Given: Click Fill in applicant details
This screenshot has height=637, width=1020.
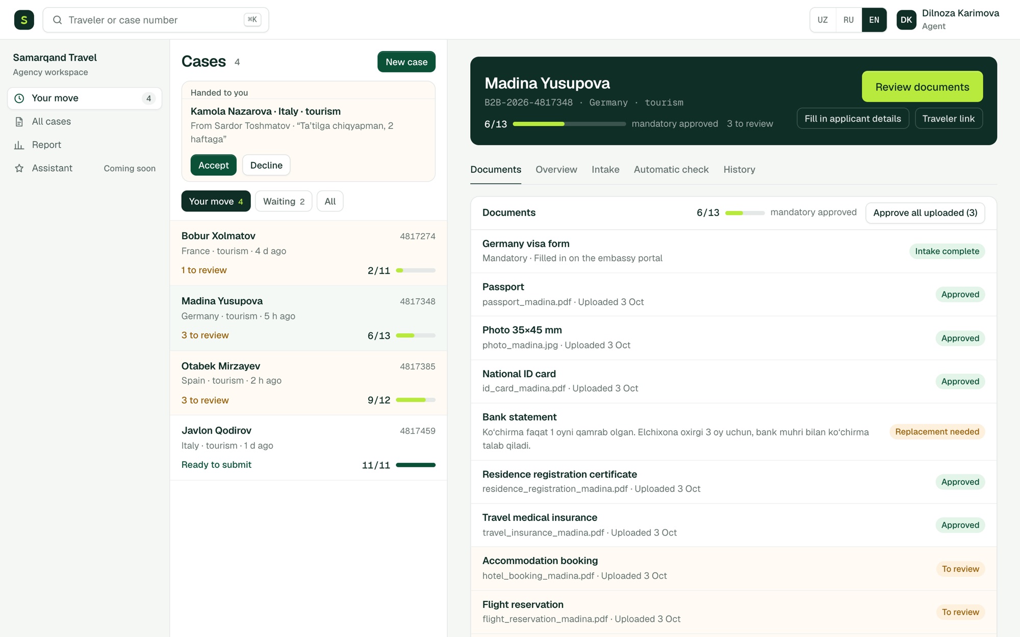Looking at the screenshot, I should pyautogui.click(x=853, y=119).
